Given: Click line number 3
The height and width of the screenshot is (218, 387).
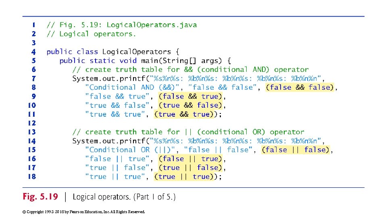Looking at the screenshot, I should point(34,43).
